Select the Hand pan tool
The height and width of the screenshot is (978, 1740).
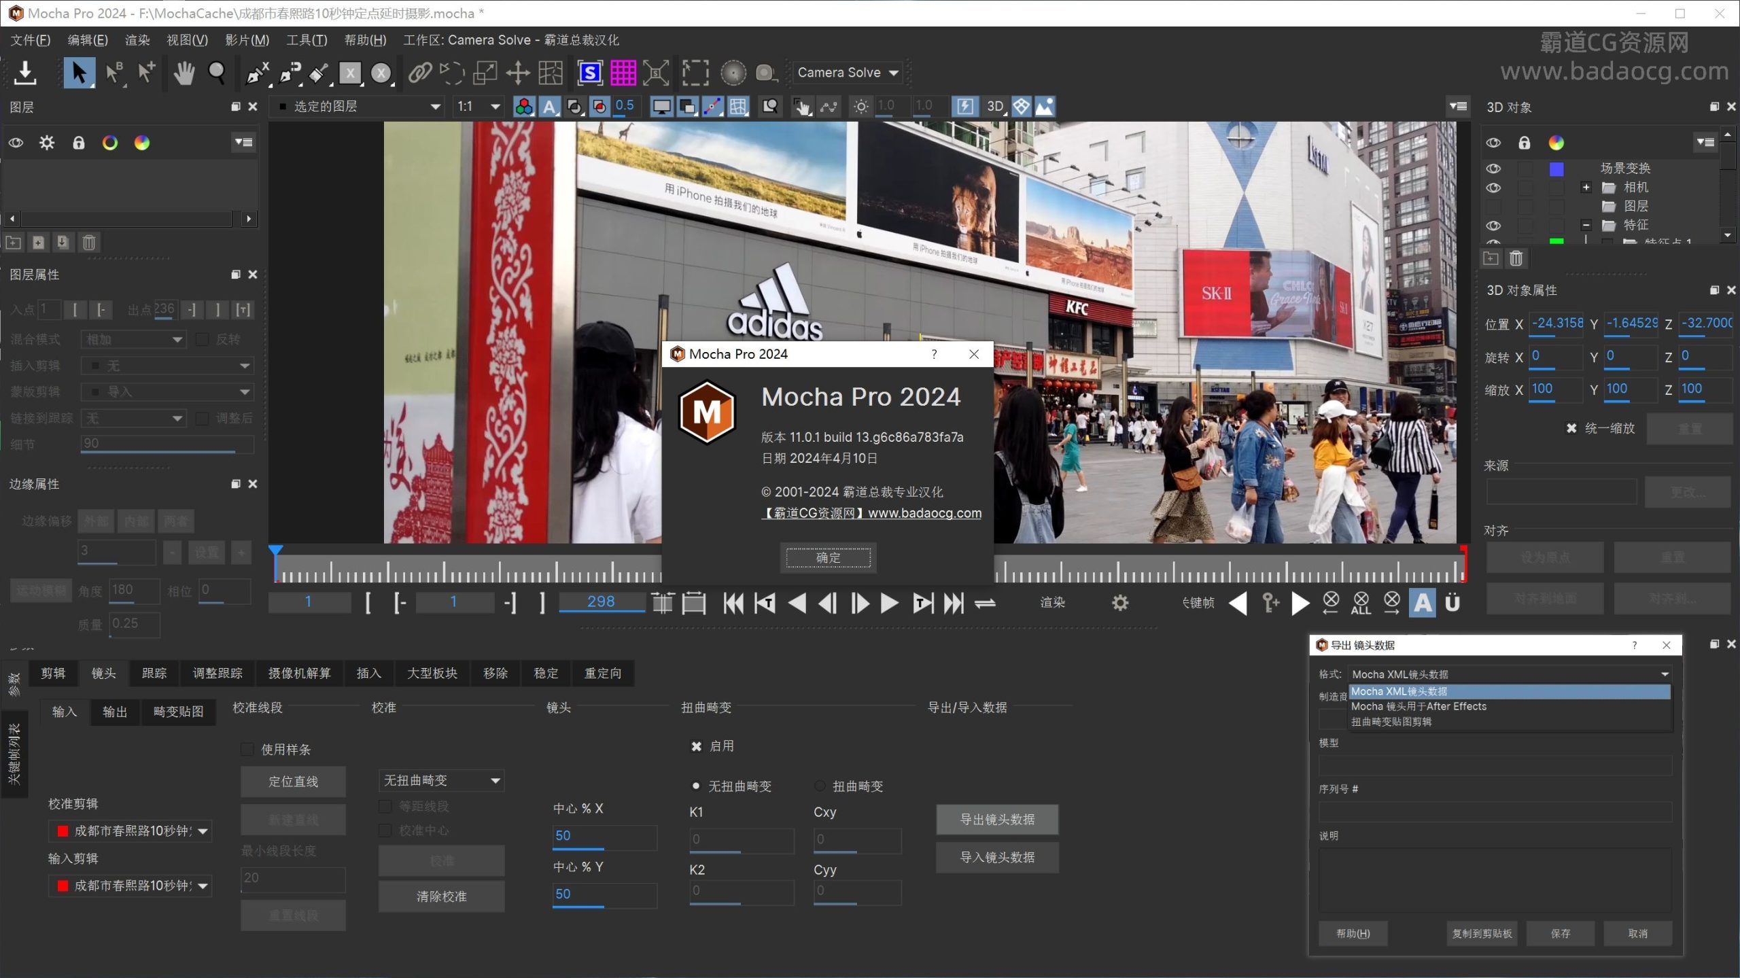(184, 73)
